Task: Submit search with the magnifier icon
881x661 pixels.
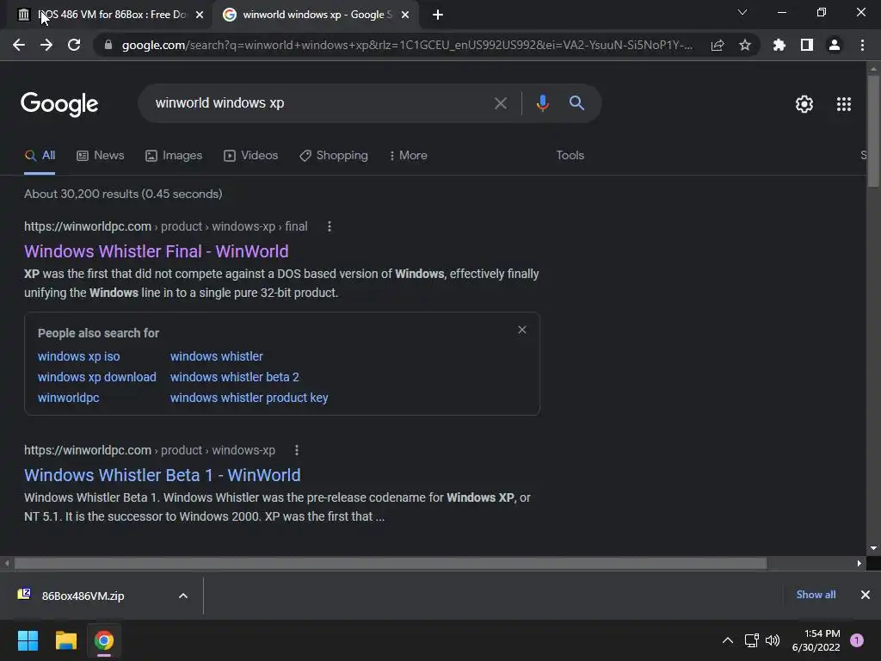Action: [x=576, y=103]
